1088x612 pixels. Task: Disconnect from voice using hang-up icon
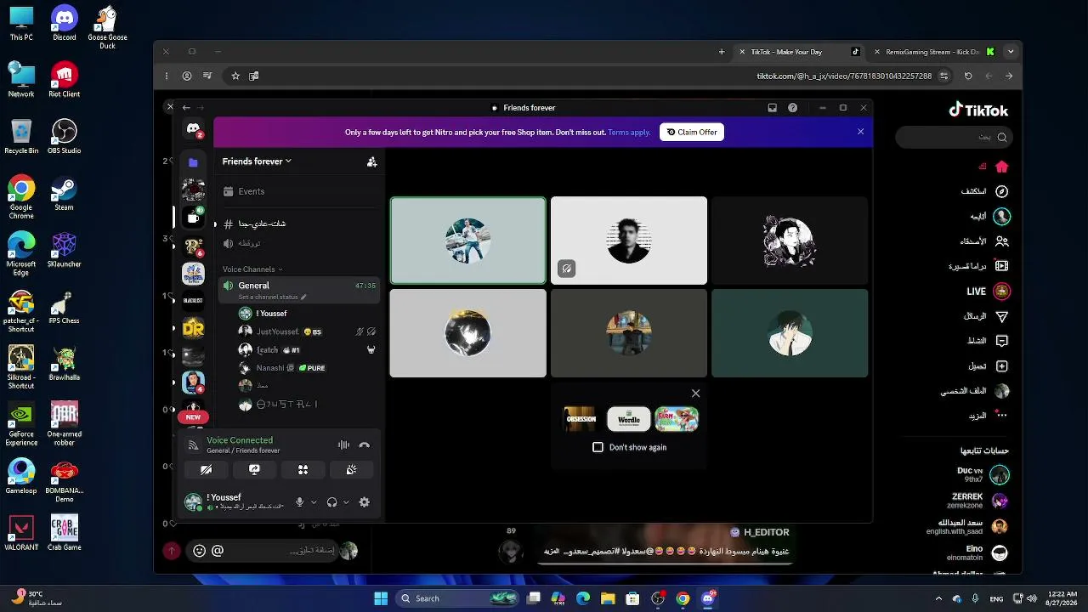click(365, 445)
